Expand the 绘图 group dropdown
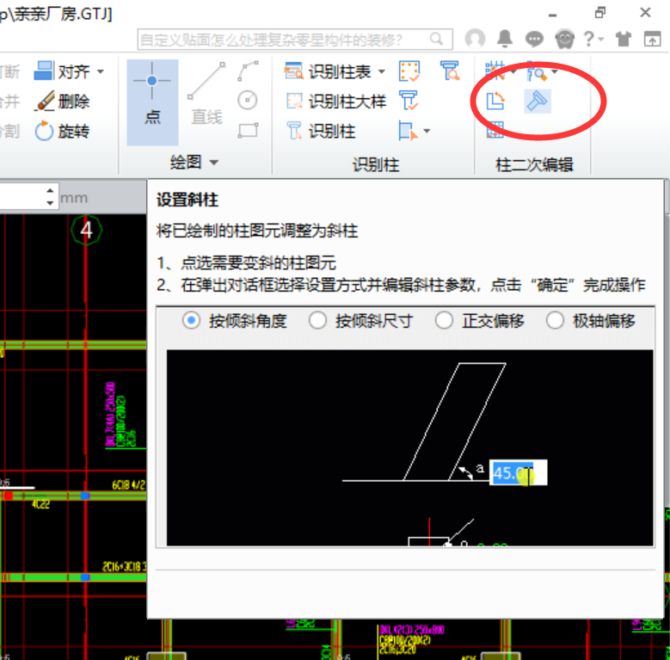Image resolution: width=670 pixels, height=660 pixels. click(x=214, y=163)
